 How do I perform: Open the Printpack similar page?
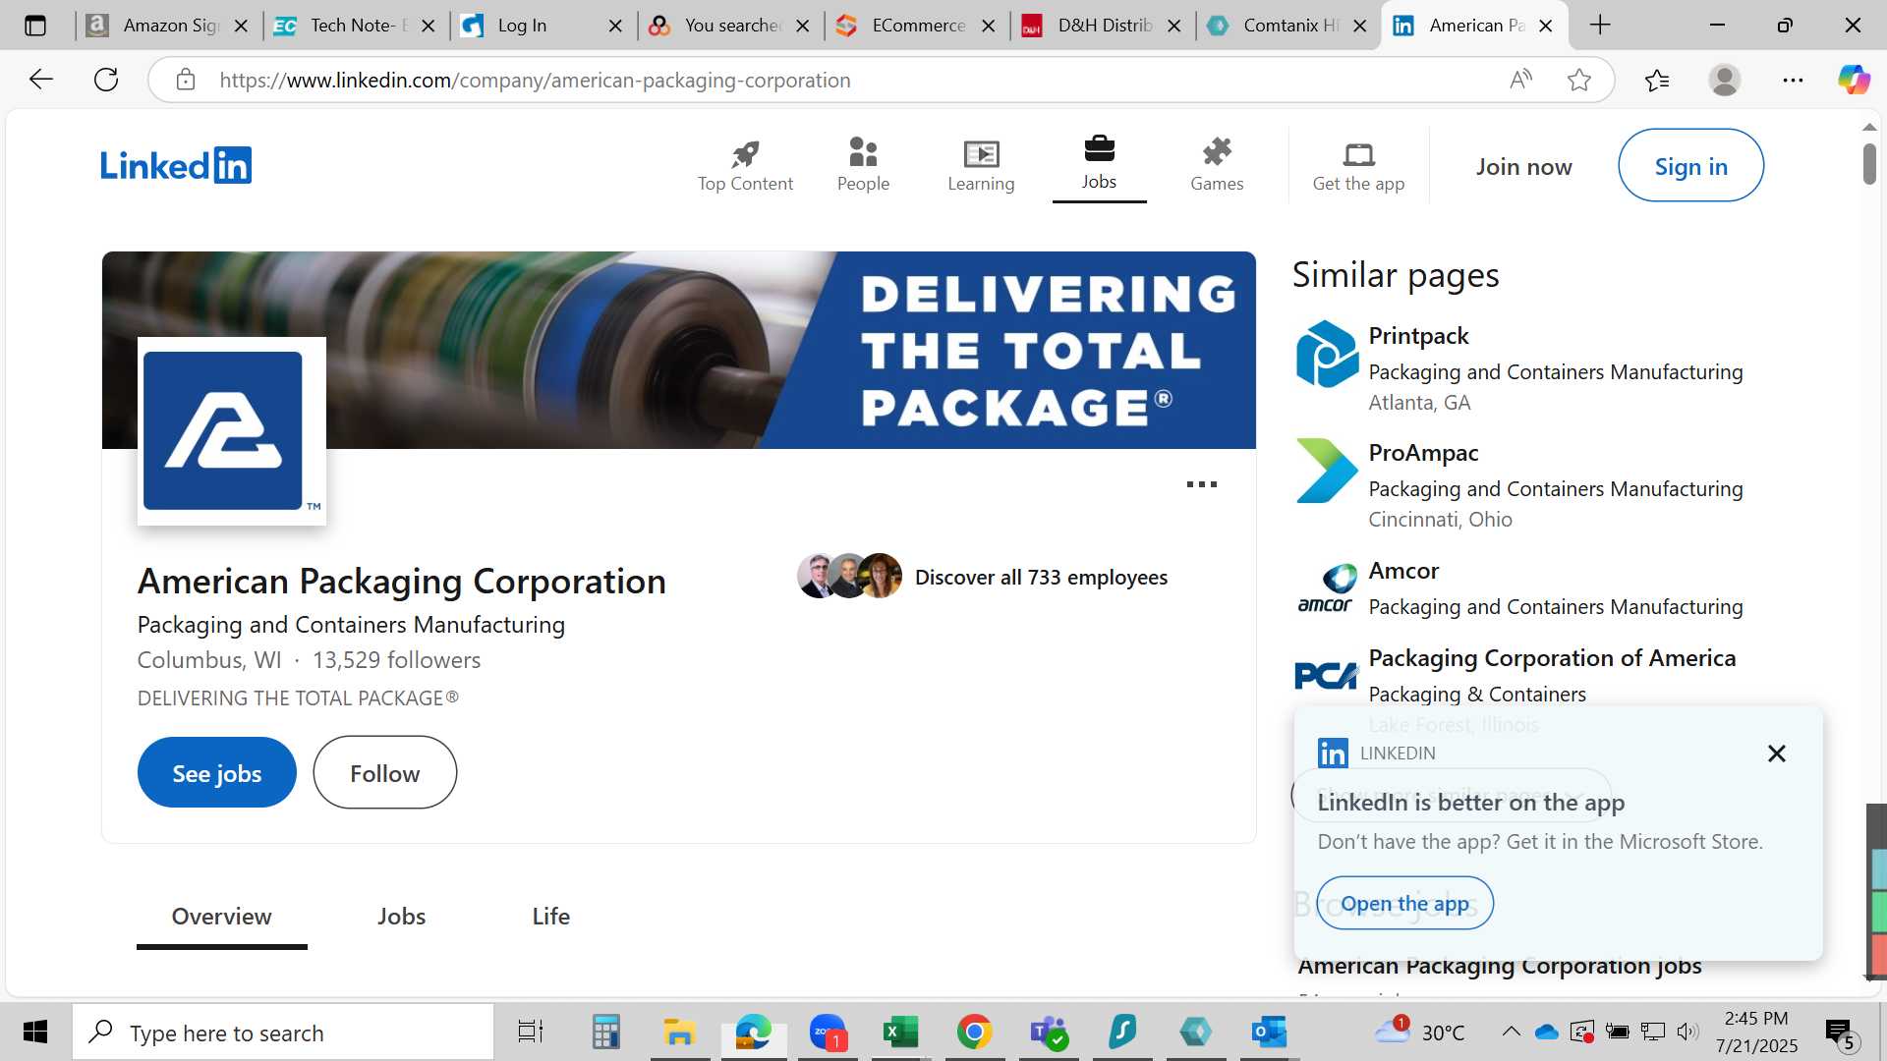tap(1418, 336)
